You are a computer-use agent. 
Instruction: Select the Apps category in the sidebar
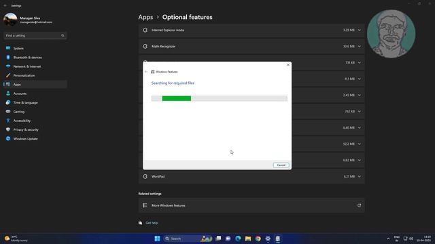pyautogui.click(x=35, y=84)
